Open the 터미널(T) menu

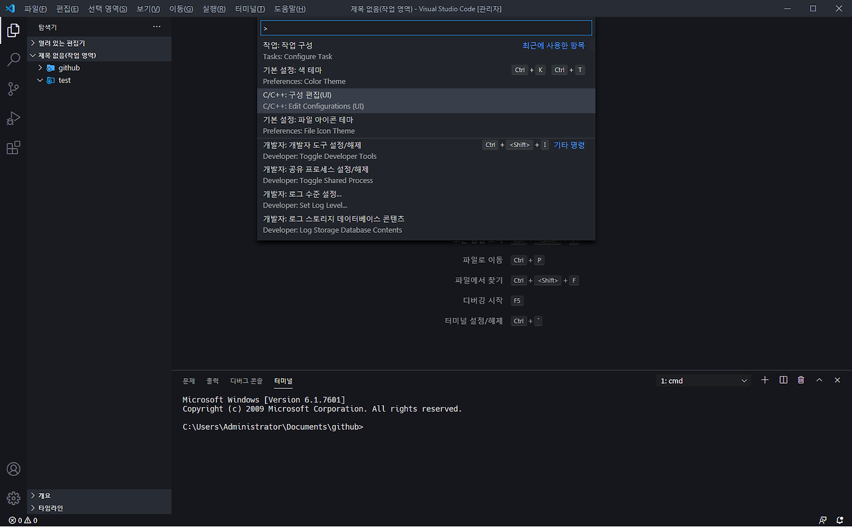(x=250, y=9)
